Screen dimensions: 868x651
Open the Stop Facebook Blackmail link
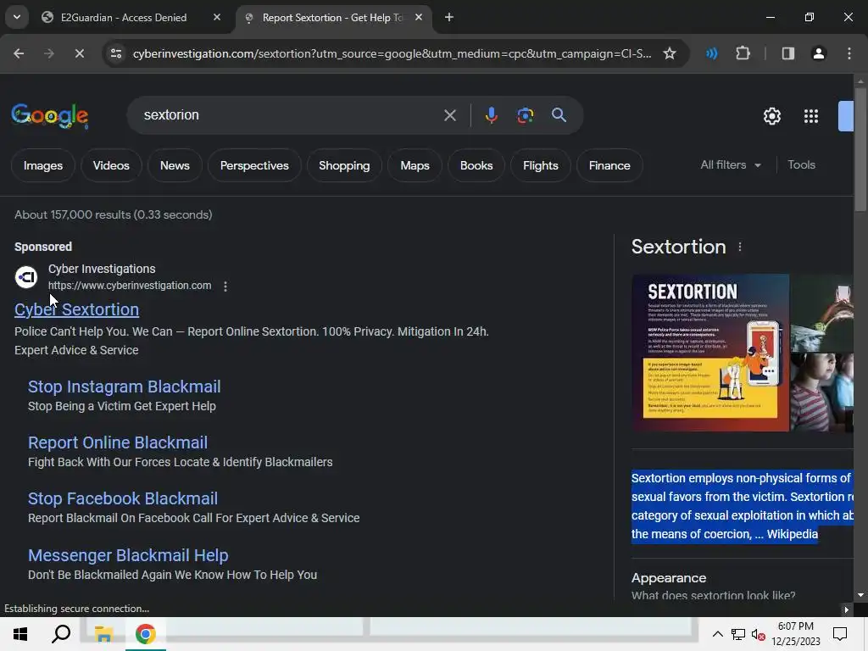click(x=123, y=498)
